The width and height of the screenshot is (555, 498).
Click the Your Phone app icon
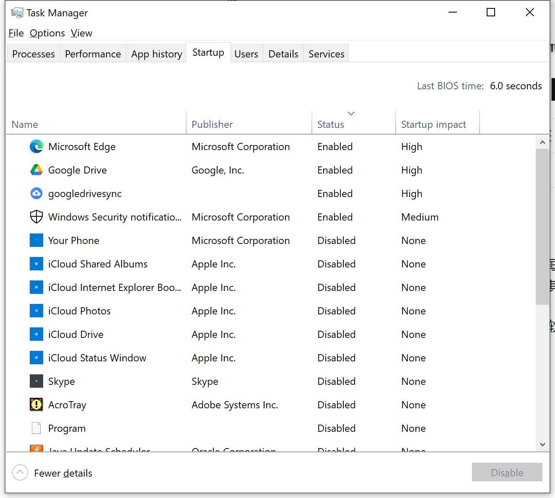[x=36, y=240]
